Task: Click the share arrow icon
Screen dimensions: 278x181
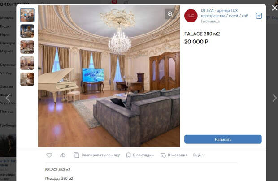Action: click(x=63, y=155)
